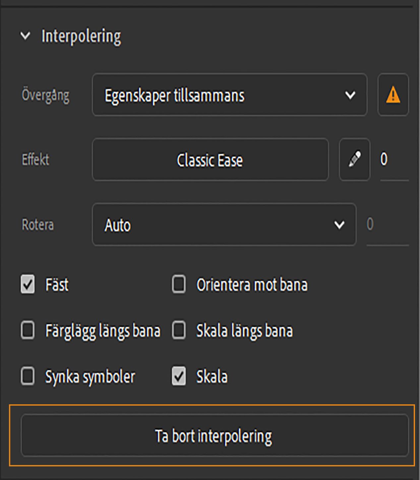Click the Rotera label

[x=38, y=225]
